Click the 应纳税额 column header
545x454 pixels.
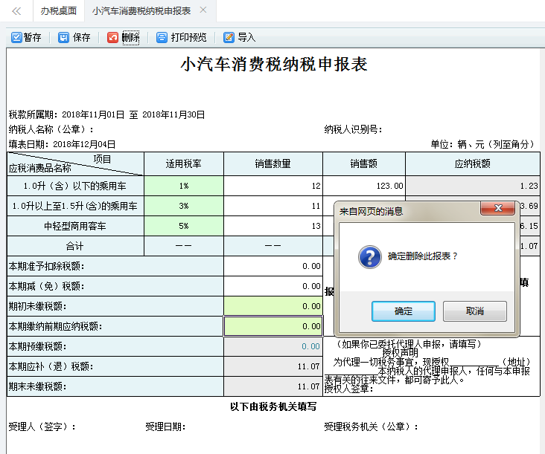pos(473,163)
